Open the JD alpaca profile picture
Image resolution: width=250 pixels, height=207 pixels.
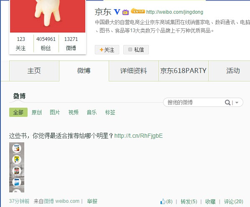click(48, 16)
